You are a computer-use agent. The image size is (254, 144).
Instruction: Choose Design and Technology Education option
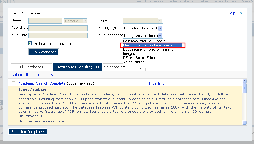point(150,45)
